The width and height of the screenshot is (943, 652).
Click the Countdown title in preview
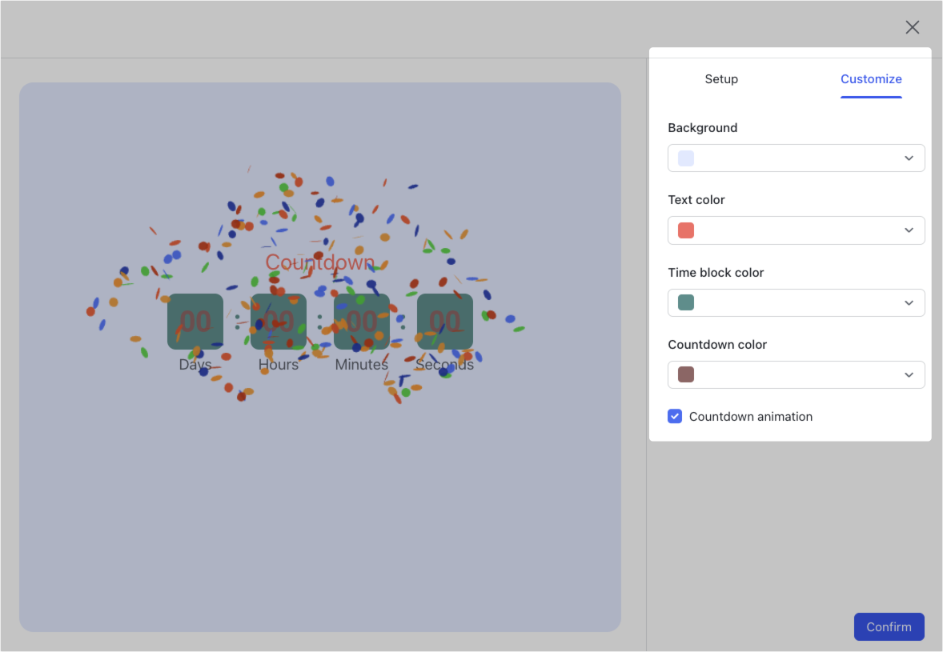click(x=320, y=262)
